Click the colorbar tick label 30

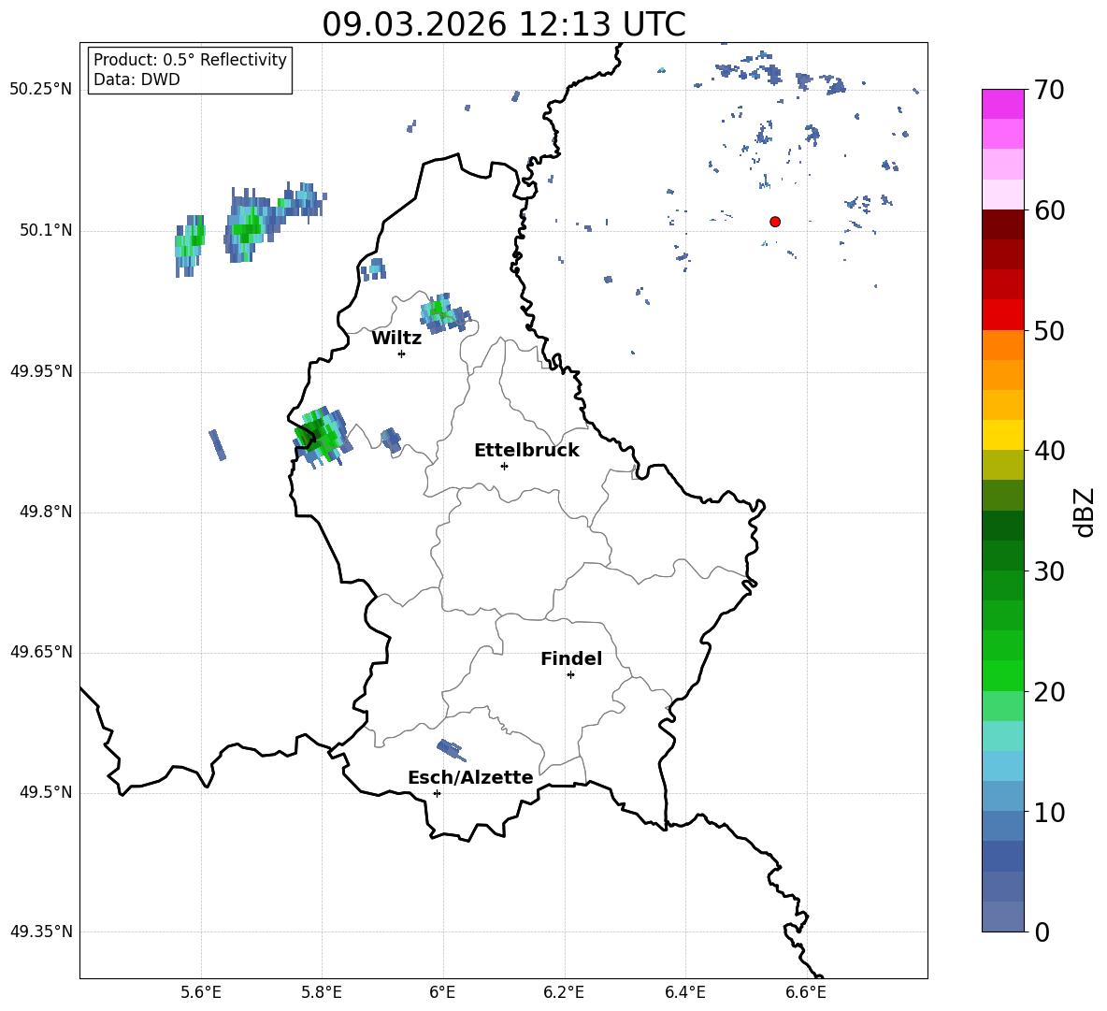point(1048,571)
